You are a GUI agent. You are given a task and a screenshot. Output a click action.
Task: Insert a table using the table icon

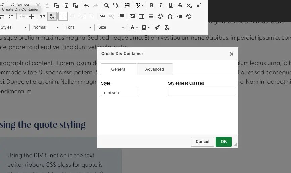tap(142, 16)
